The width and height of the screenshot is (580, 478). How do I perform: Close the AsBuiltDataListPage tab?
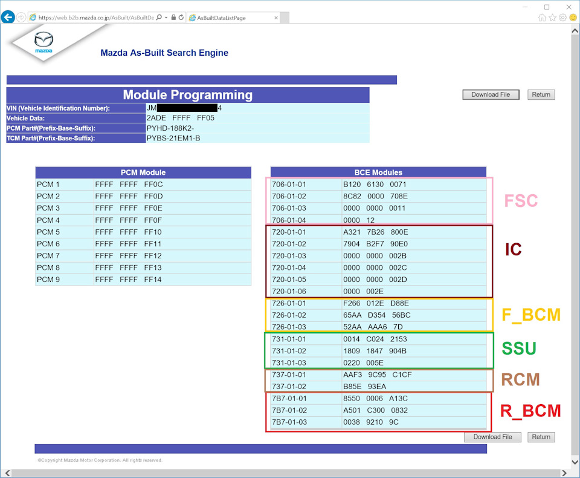[x=276, y=18]
